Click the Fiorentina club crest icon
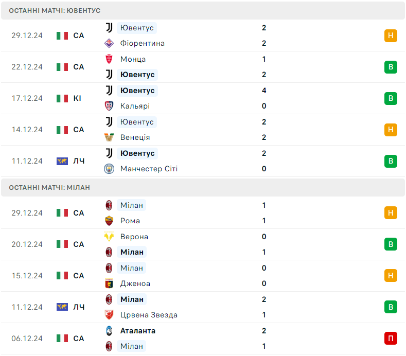Image resolution: width=406 pixels, height=356 pixels. click(x=109, y=43)
